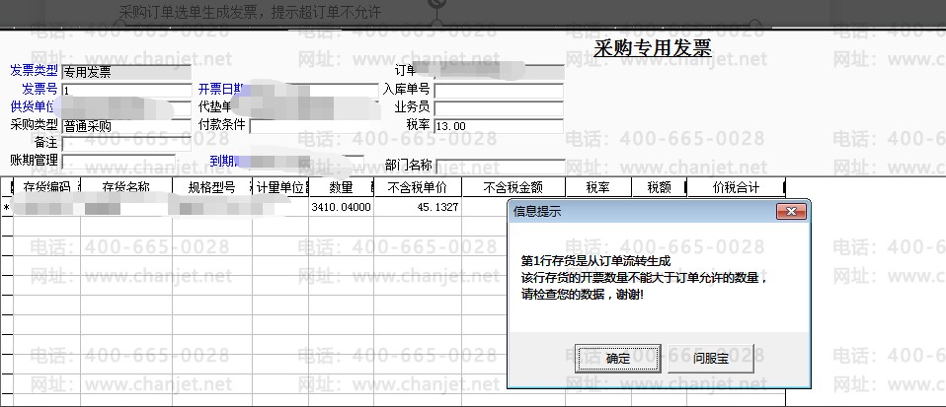
Task: Click the 税率 field showing 13.00
Action: pos(499,126)
